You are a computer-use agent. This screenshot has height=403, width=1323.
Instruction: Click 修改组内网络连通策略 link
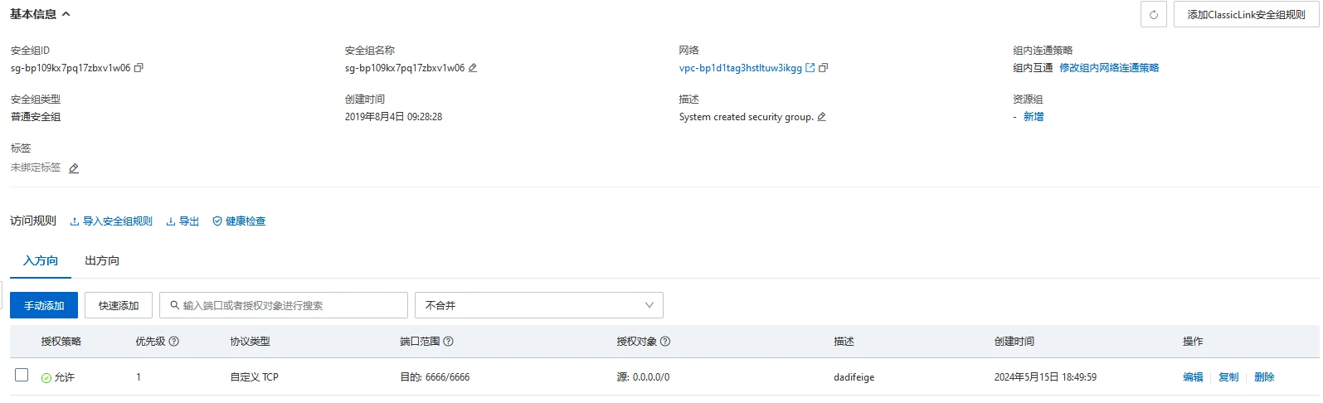pos(1109,68)
